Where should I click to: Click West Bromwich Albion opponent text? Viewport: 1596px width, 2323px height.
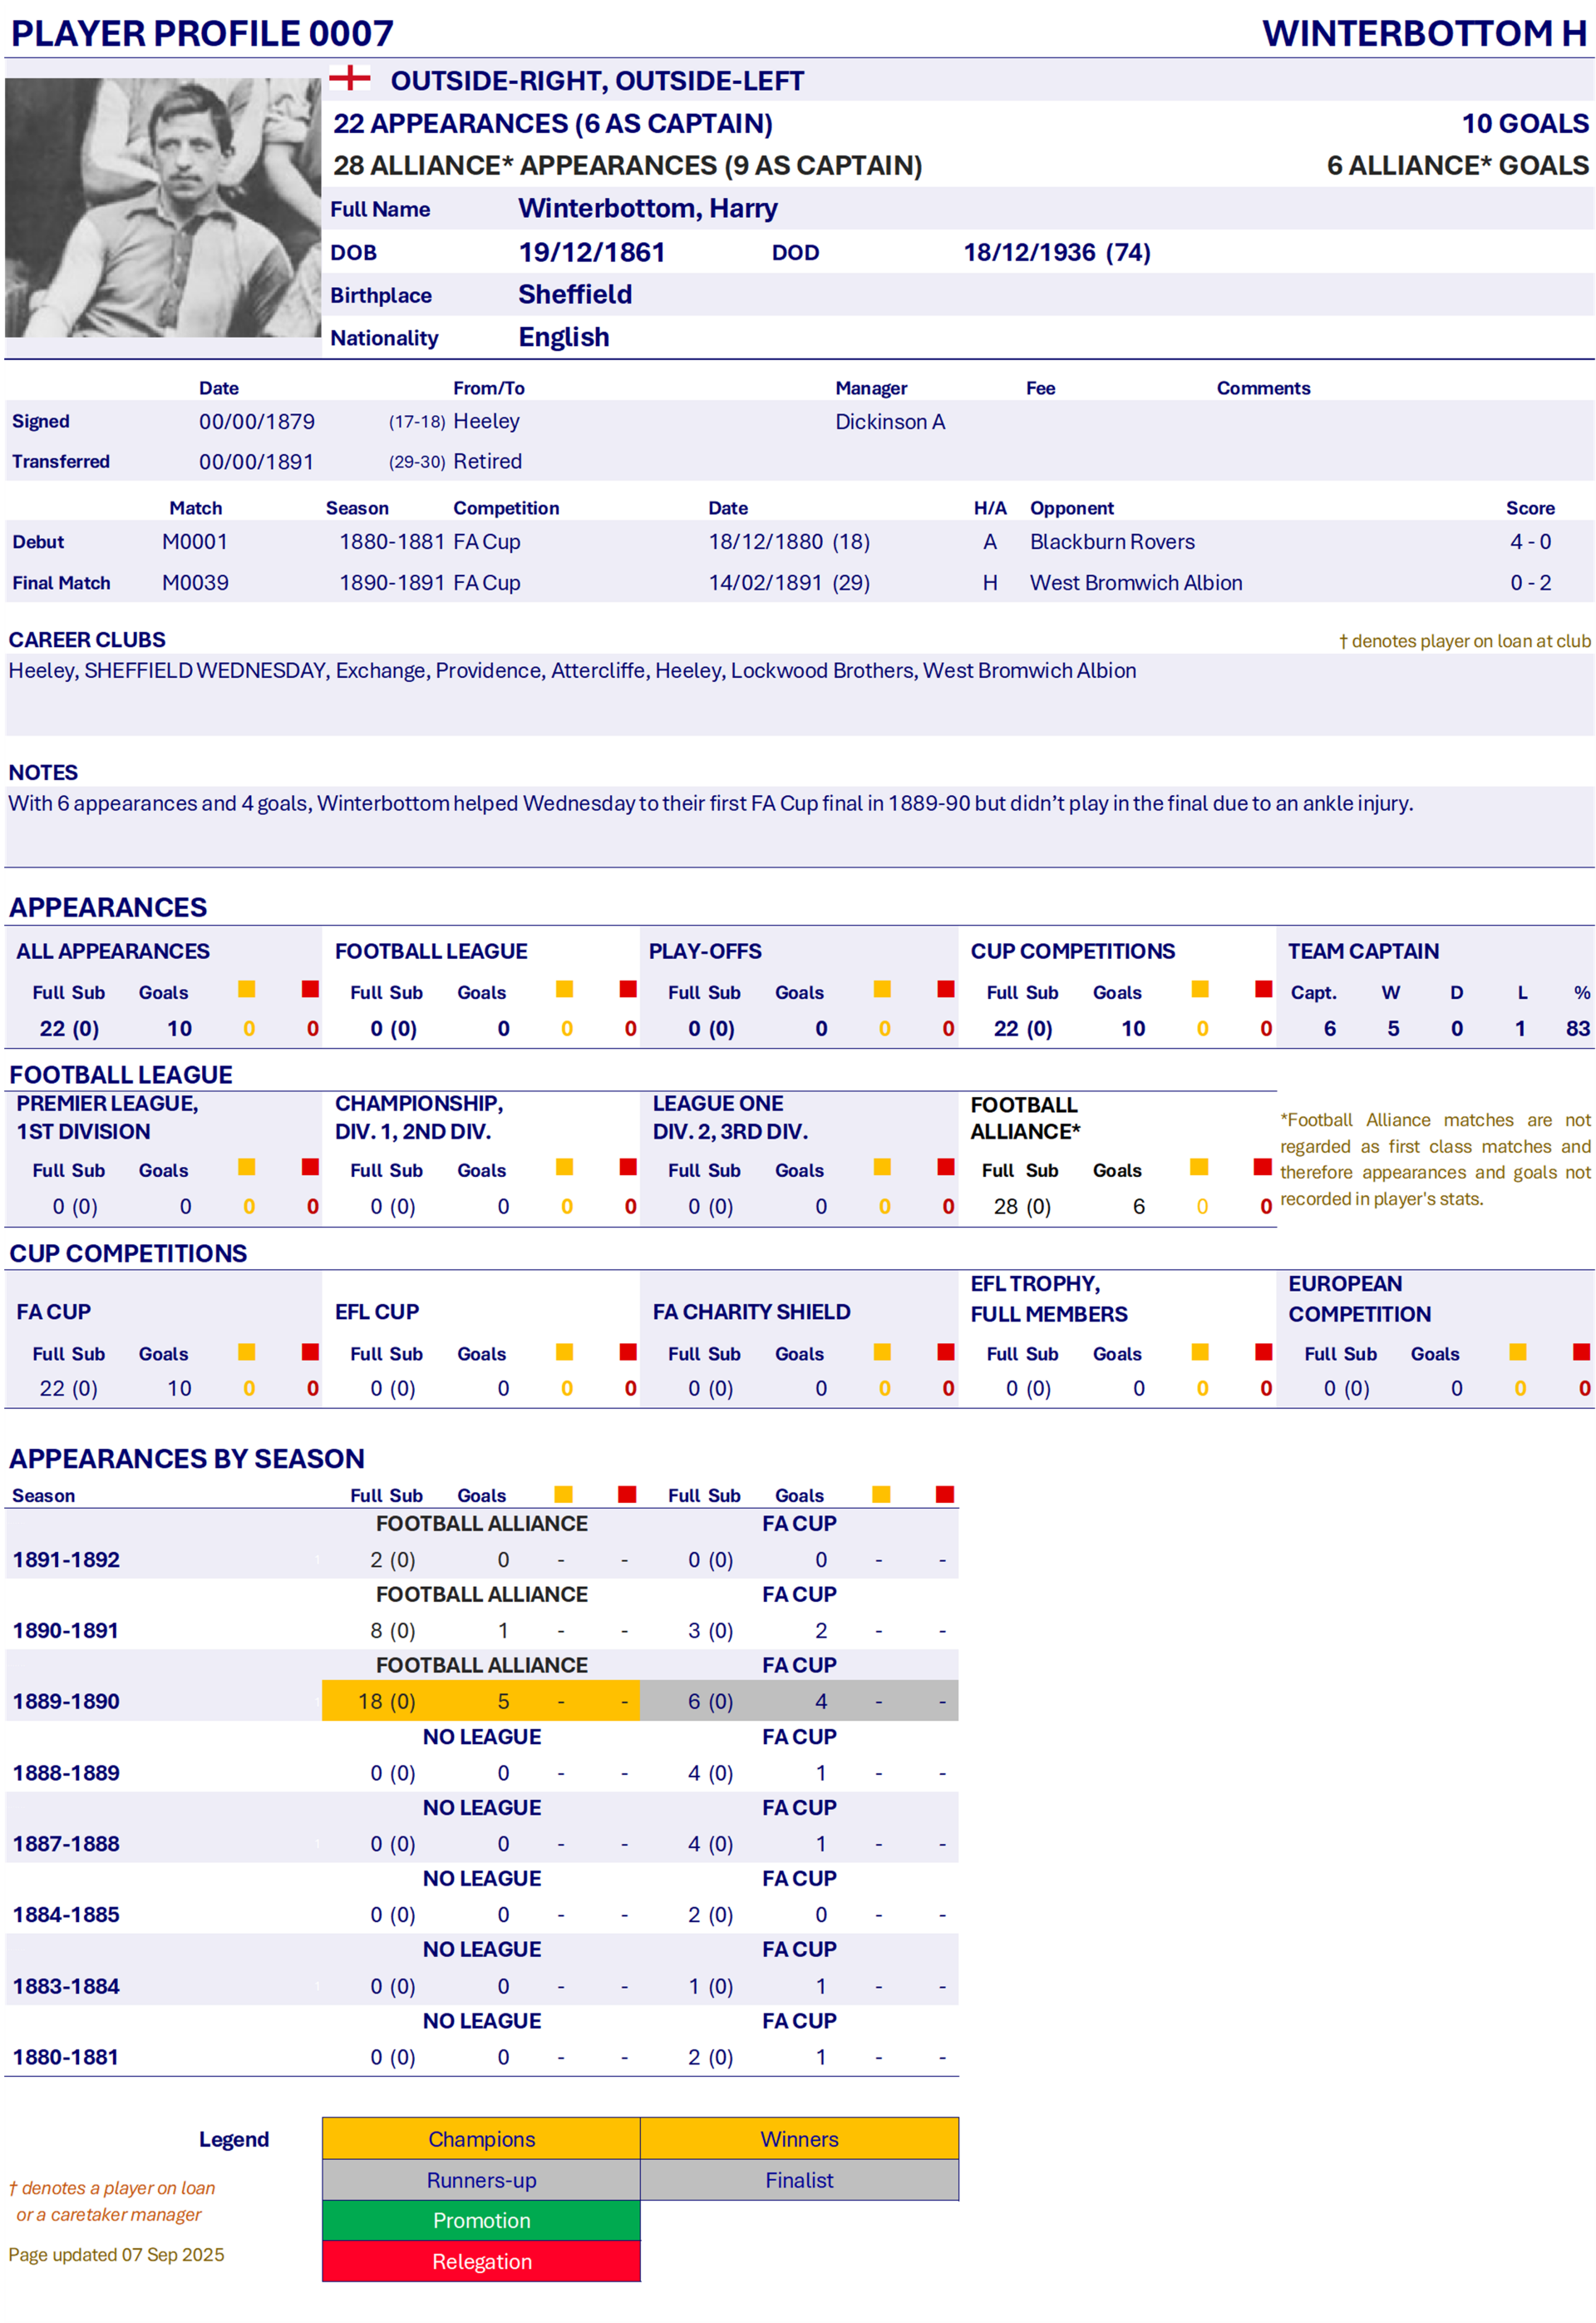click(x=1136, y=583)
